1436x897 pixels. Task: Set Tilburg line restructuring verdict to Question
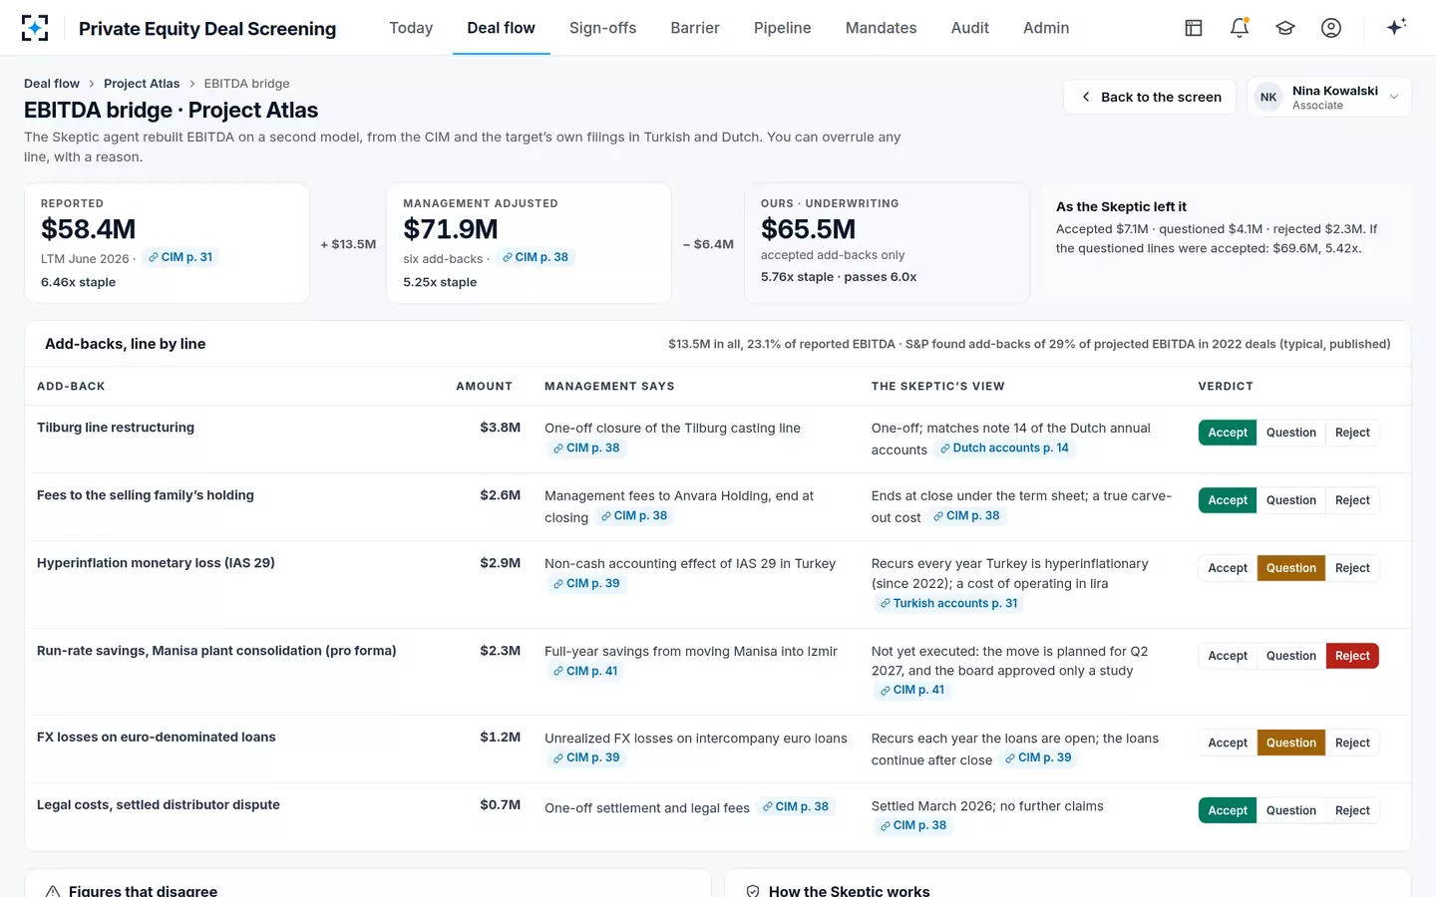click(x=1290, y=433)
